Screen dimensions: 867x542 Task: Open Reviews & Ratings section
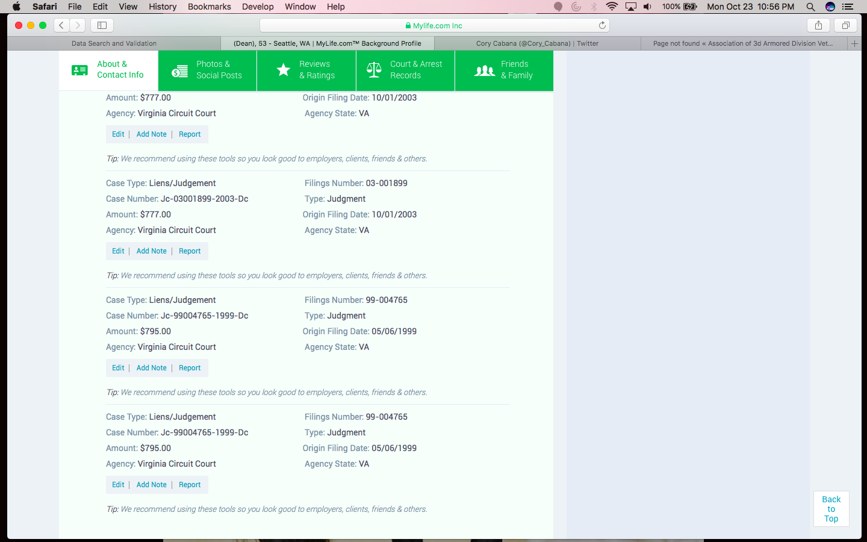pyautogui.click(x=306, y=70)
